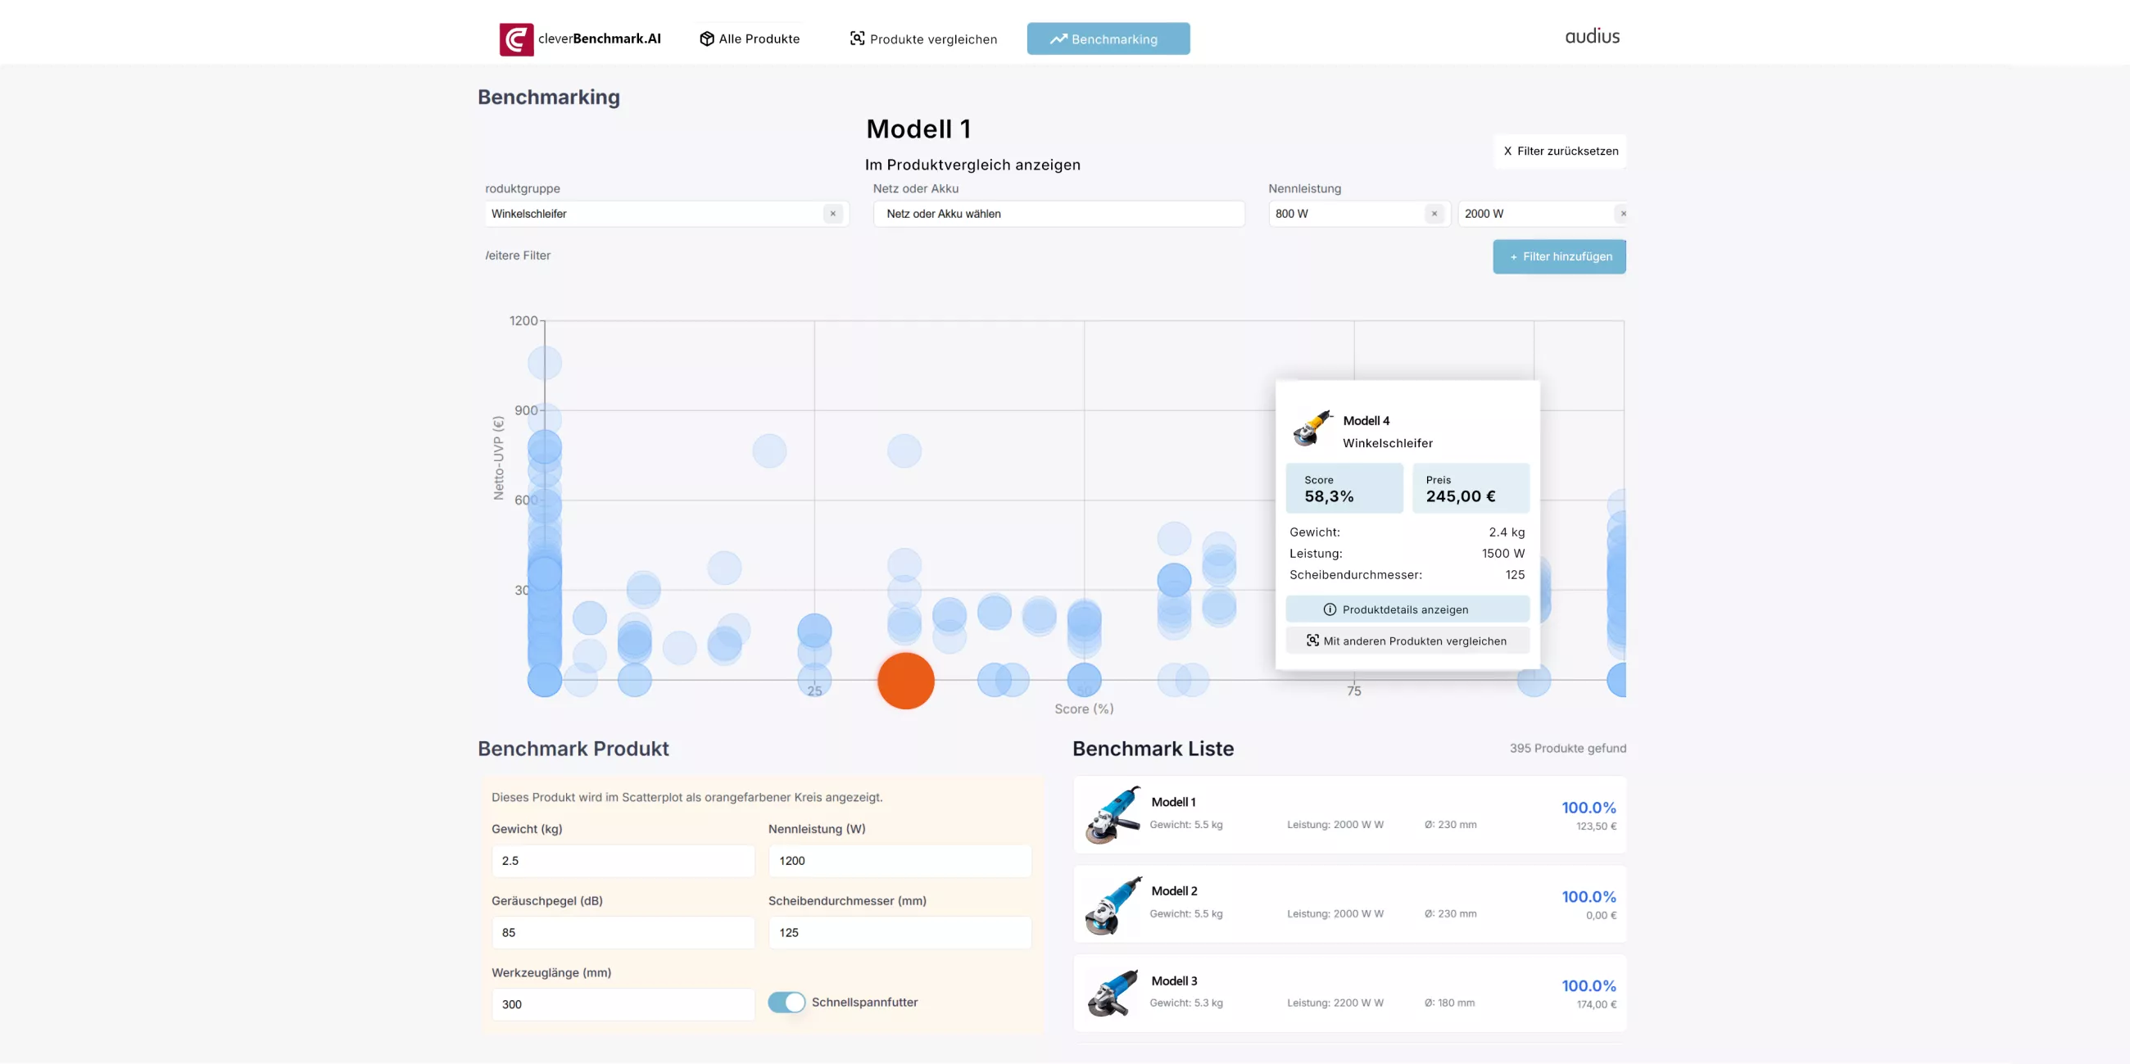Screen dimensions: 2130x1064
Task: Click the cleverBenchmark.AI logo icon
Action: pos(517,38)
